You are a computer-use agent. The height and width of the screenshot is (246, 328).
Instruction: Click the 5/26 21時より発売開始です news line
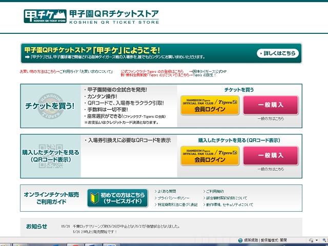[x=95, y=232]
